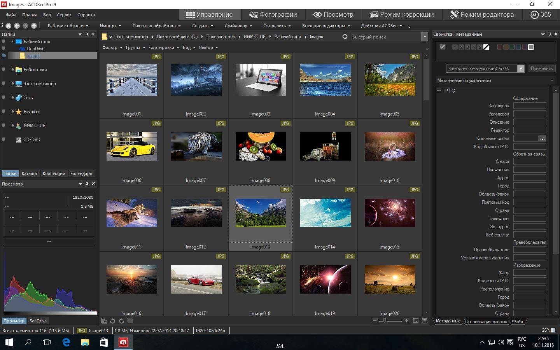
Task: Rotate right icon in bottom toolbar
Action: click(x=121, y=321)
